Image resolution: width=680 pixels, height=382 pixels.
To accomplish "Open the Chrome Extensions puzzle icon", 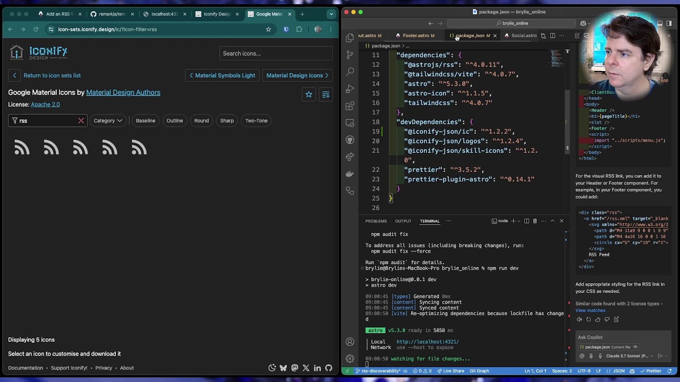I will 299,29.
